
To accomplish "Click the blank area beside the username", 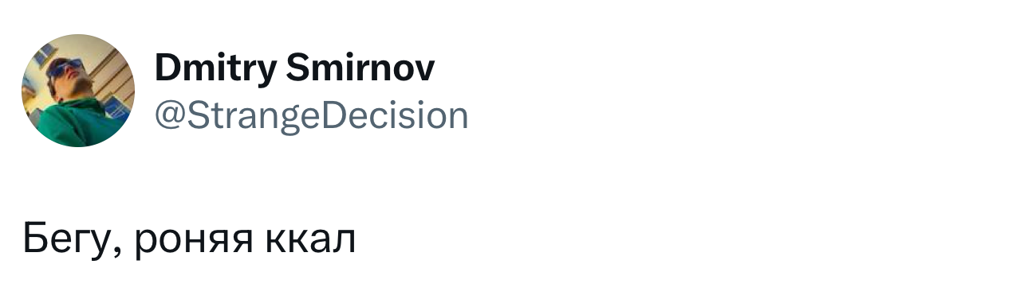I will point(718,94).
